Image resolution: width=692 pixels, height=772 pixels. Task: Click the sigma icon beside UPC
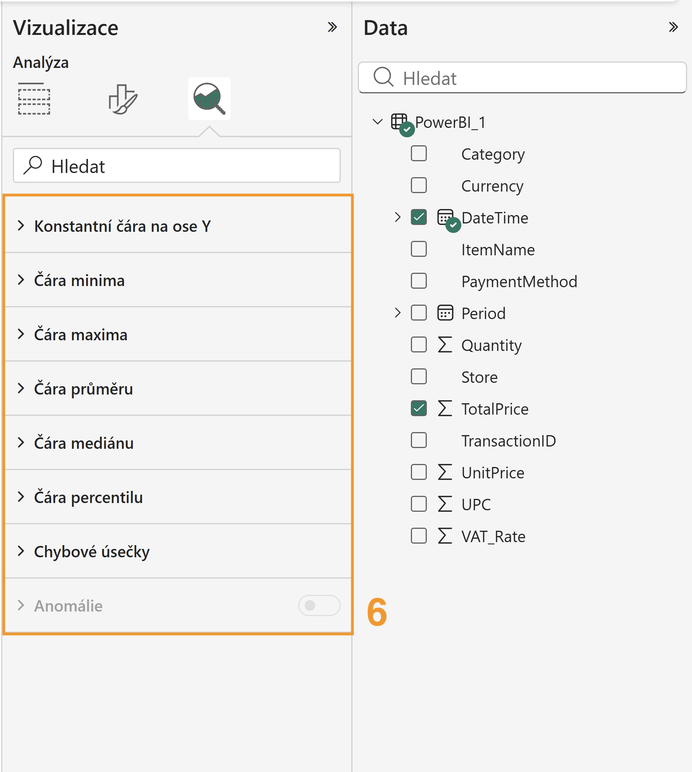(445, 505)
